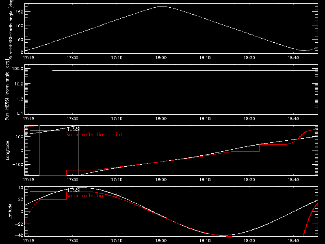Viewport: 325px width, 244px height.
Task: Click the 0 tick on Longitude plot
Action: pyautogui.click(x=22, y=150)
